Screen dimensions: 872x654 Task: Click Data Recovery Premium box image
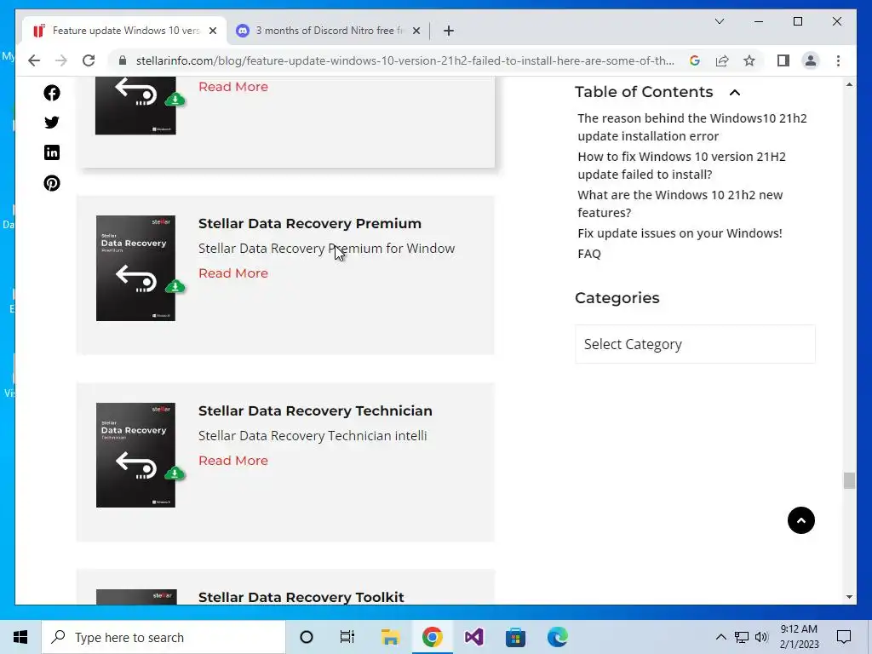pyautogui.click(x=137, y=268)
